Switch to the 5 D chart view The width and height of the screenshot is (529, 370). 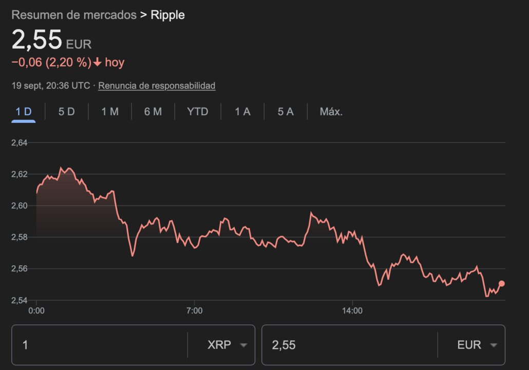[65, 112]
